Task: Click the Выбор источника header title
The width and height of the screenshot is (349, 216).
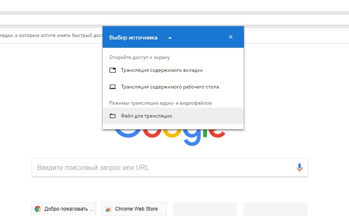Action: coord(133,37)
